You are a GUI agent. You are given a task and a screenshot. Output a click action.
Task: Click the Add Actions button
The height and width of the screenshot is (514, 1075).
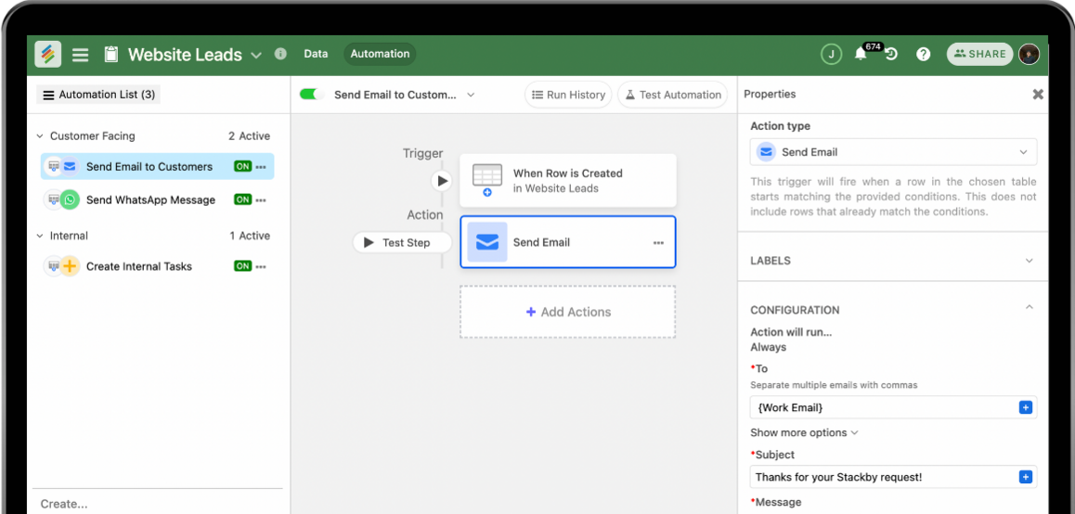click(567, 312)
